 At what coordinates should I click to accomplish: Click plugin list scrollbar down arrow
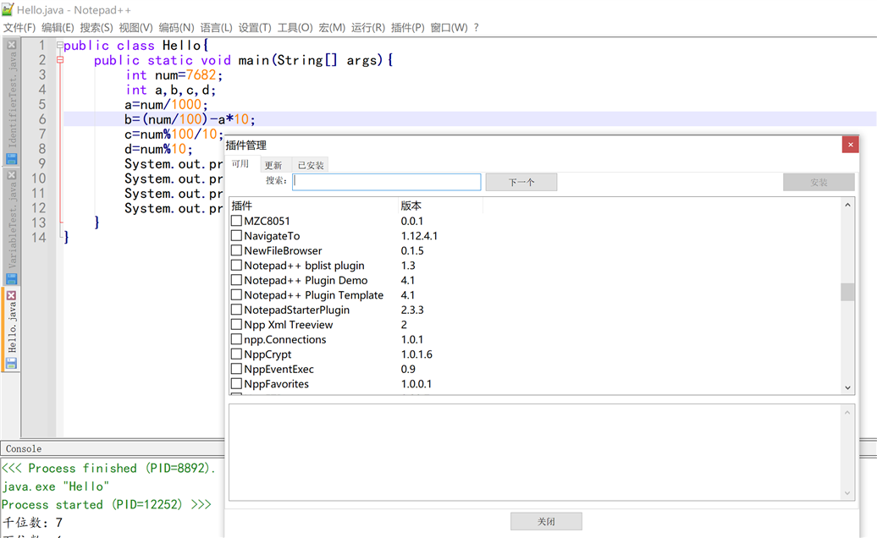(x=847, y=387)
